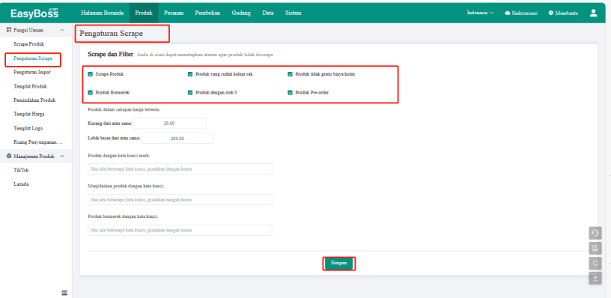611x298 pixels.
Task: Open customer support headset floating button
Action: [x=595, y=233]
